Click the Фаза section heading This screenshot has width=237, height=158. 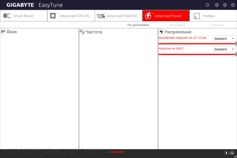12,32
